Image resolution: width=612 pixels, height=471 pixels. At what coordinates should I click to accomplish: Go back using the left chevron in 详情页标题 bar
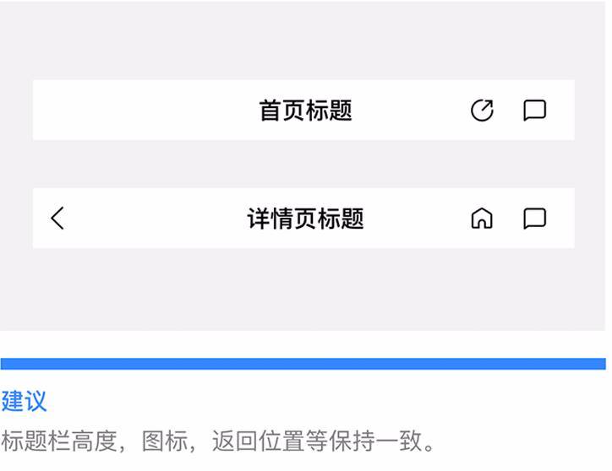[x=57, y=218]
